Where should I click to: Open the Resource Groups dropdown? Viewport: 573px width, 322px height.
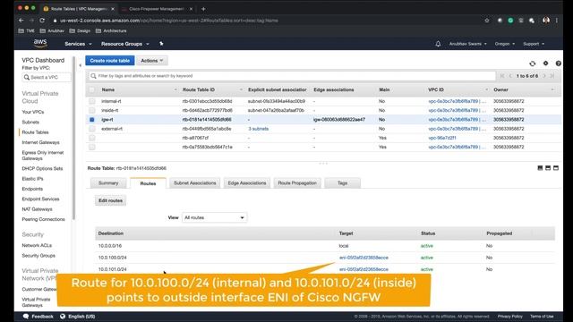pos(125,44)
